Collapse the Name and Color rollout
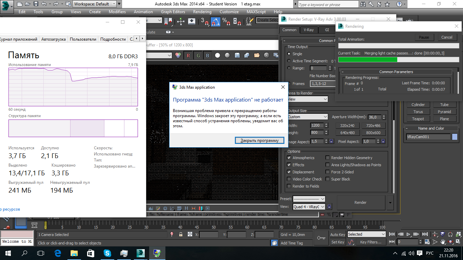The width and height of the screenshot is (463, 260). [431, 128]
